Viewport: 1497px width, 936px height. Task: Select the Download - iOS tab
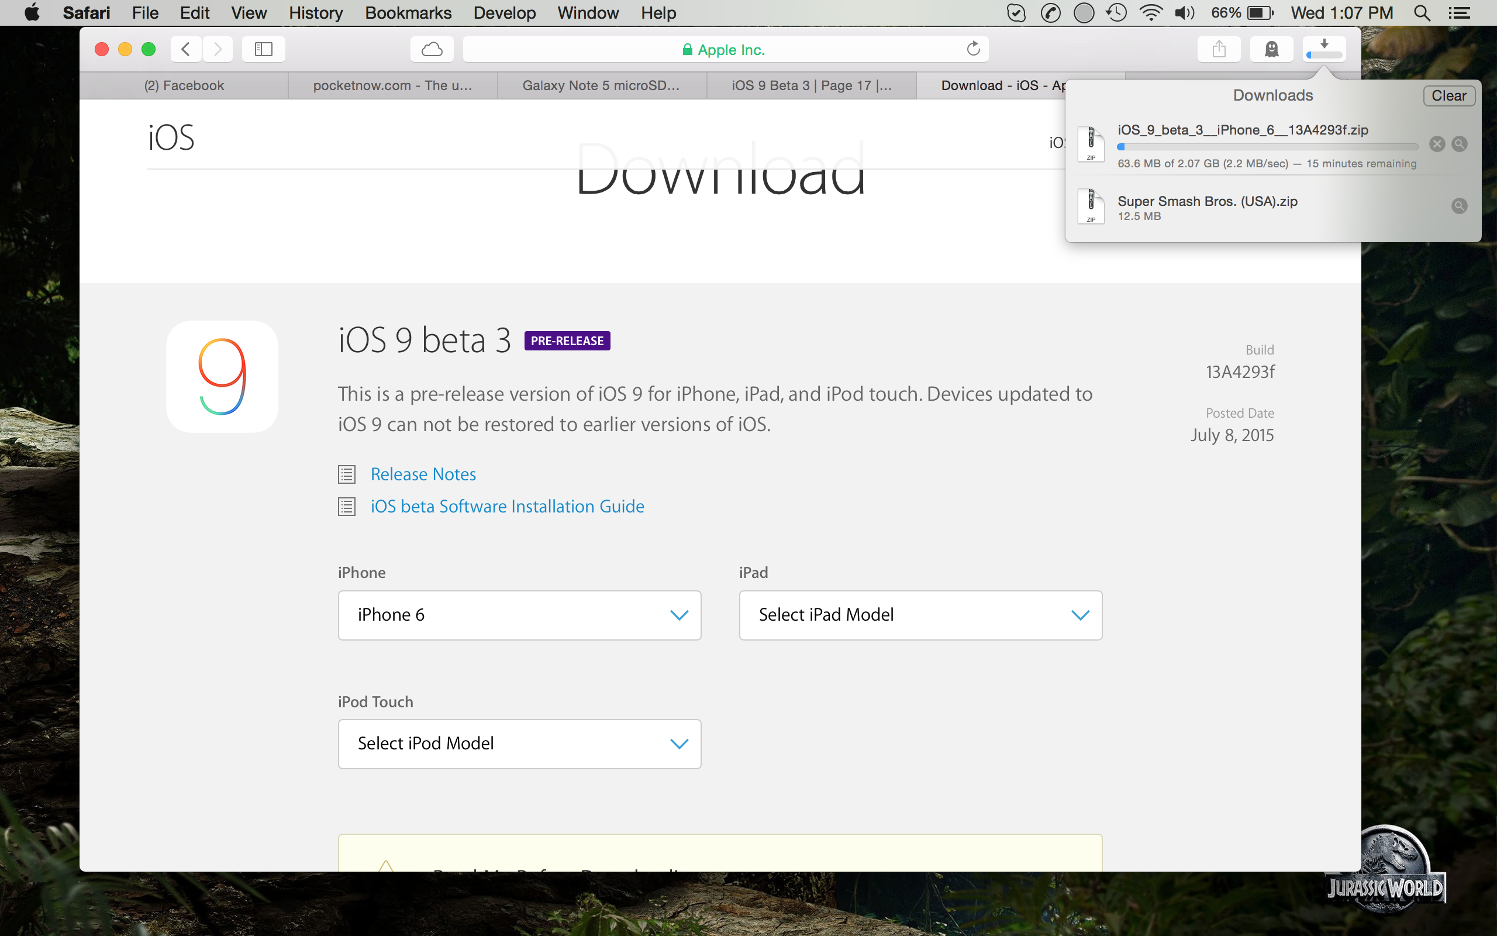point(1002,85)
